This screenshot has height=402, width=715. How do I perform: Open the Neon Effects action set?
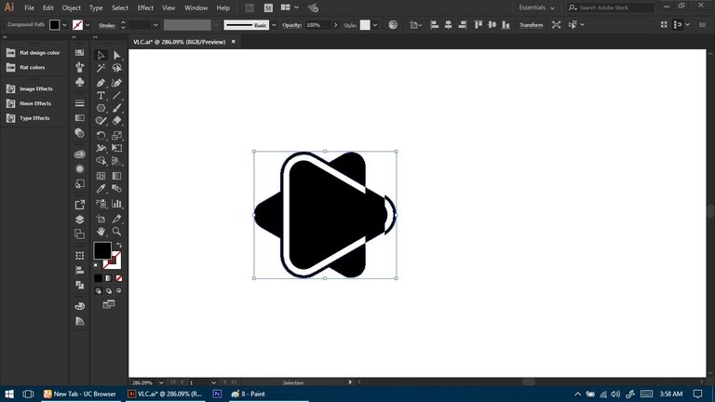29,103
